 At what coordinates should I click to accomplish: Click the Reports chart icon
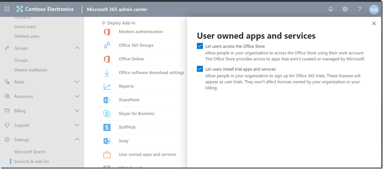107,86
